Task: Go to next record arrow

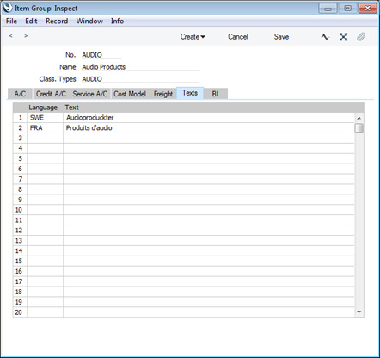Action: 26,36
